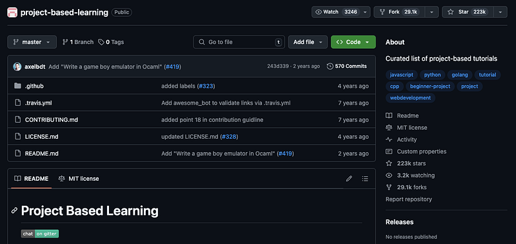Click the pencil edit icon in README header
This screenshot has height=244, width=516.
pos(349,179)
